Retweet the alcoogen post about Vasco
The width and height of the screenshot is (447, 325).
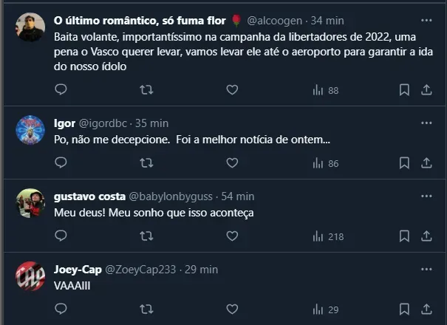tap(146, 90)
